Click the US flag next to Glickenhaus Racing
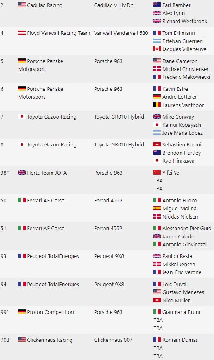 pos(22,340)
